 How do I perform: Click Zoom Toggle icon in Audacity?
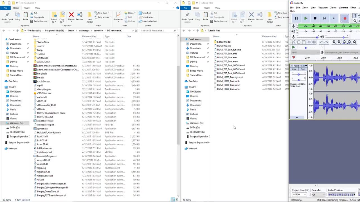[354, 42]
